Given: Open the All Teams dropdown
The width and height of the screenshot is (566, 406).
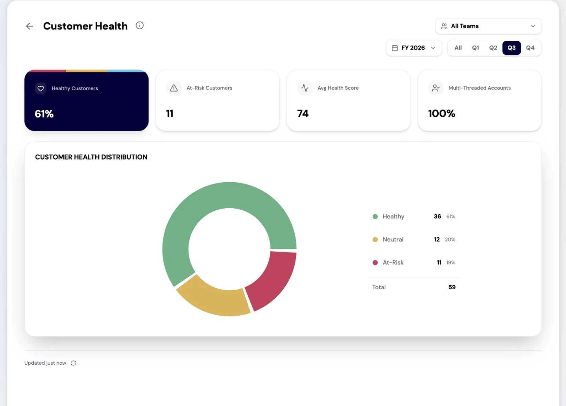Looking at the screenshot, I should pos(488,26).
